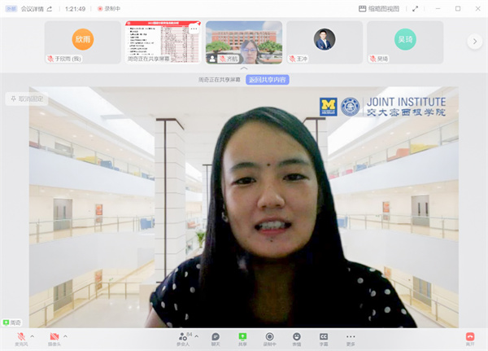This screenshot has height=351, width=488.
Task: Open the more options three-dot menu
Action: [x=351, y=337]
